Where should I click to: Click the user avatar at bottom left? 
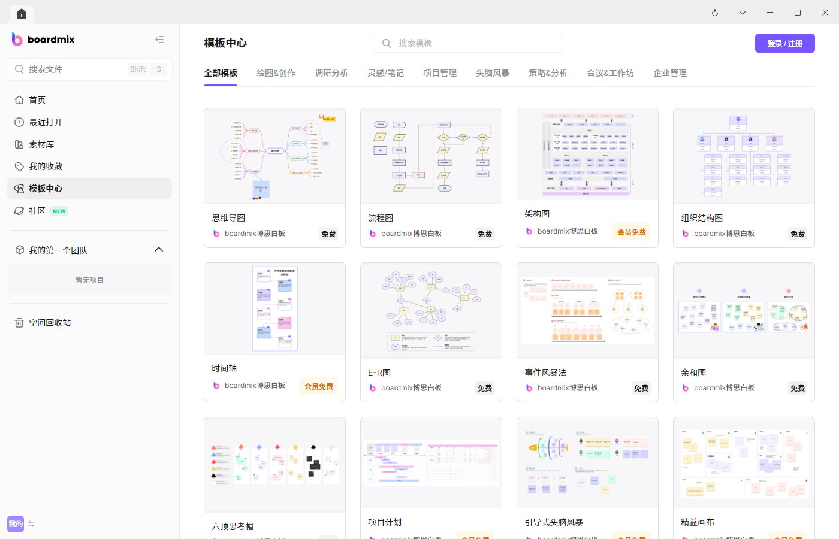click(x=15, y=523)
